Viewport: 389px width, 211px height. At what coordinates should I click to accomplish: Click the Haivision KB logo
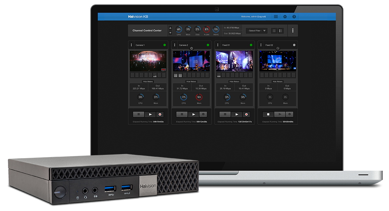point(138,17)
